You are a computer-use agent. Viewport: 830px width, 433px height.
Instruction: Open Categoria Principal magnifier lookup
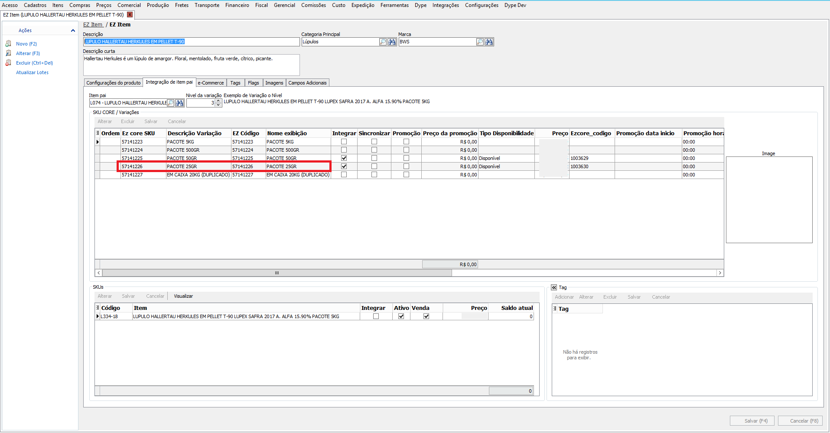(x=383, y=42)
